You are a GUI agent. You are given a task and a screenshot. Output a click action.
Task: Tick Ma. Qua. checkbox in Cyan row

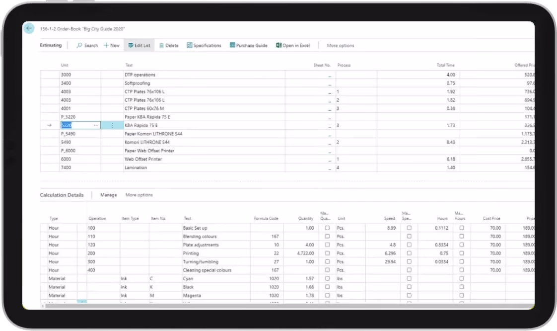point(327,279)
